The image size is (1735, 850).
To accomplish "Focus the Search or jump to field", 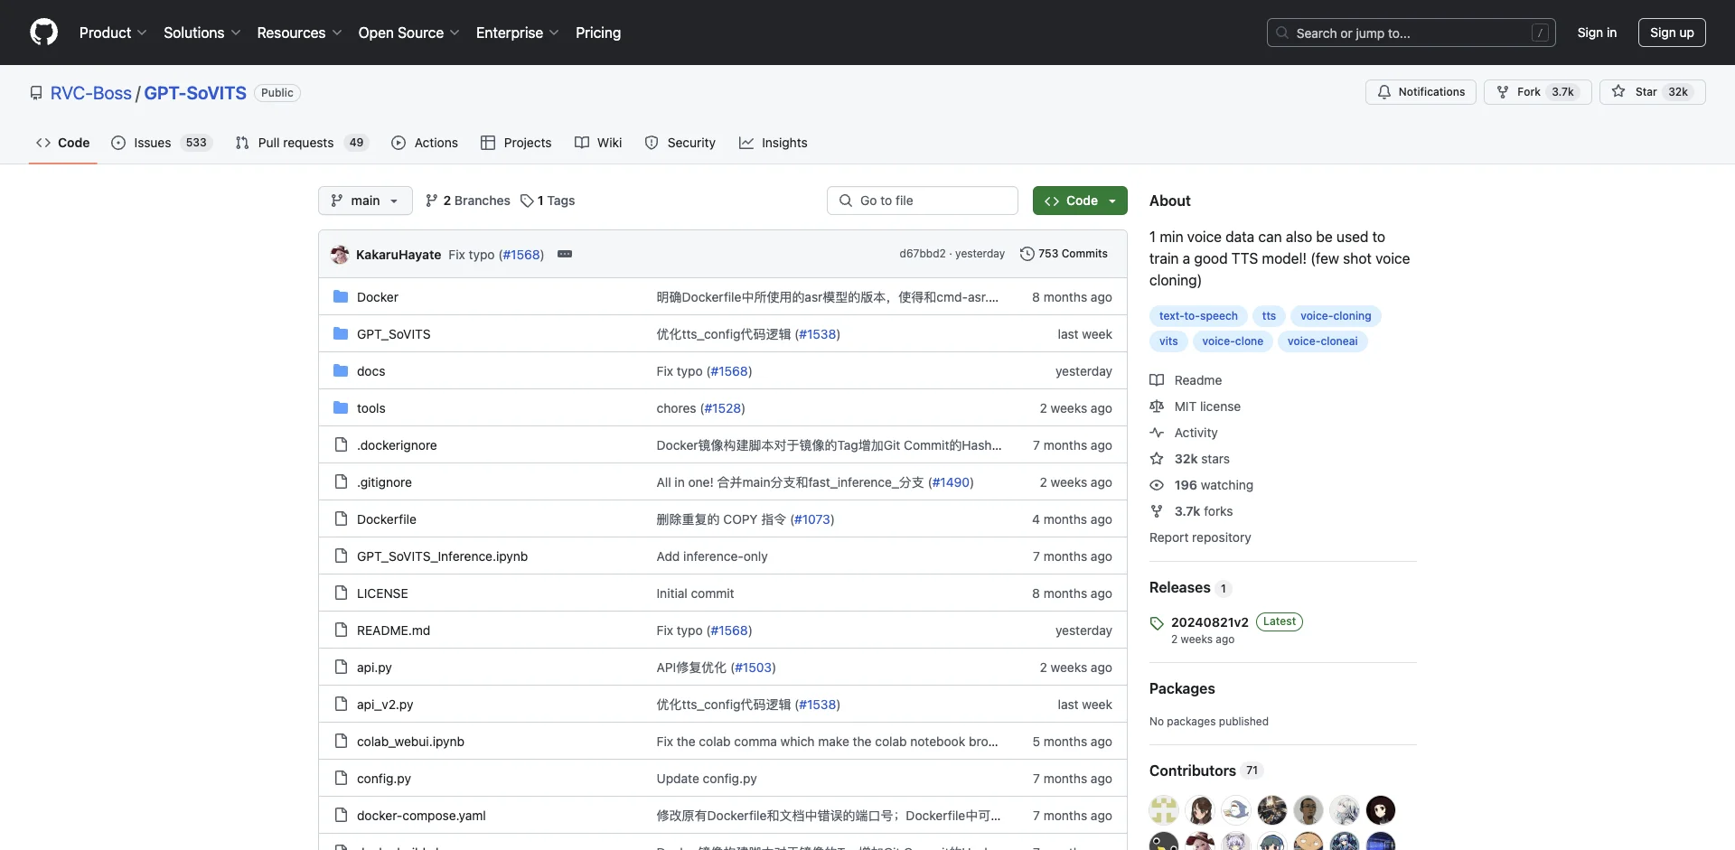I will pos(1411,33).
